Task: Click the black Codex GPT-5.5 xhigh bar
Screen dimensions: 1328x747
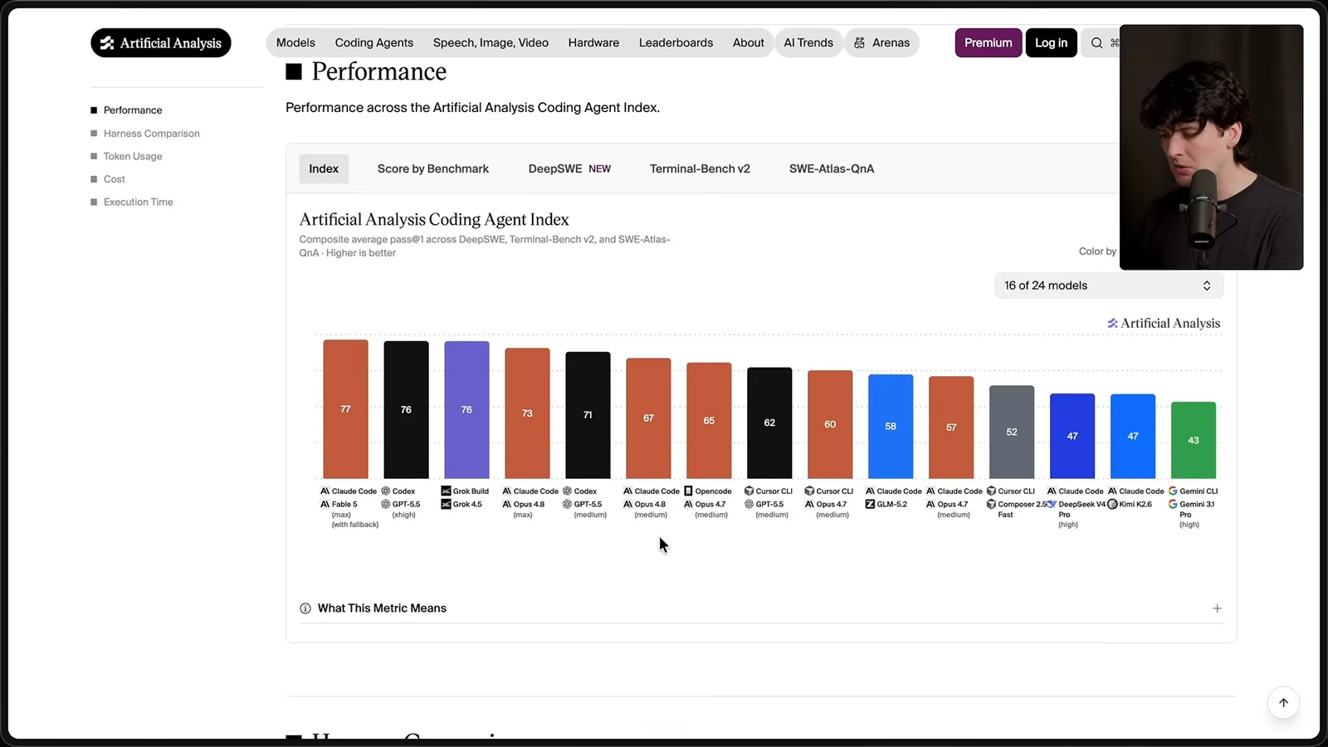Action: click(x=406, y=410)
